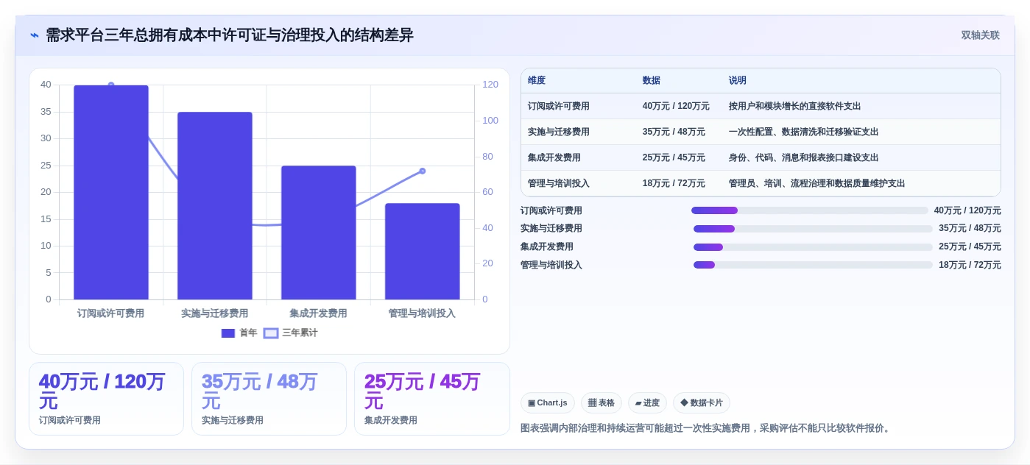Click the 订阅或许可费用 first-year bar
This screenshot has height=465, width=1030.
[111, 193]
